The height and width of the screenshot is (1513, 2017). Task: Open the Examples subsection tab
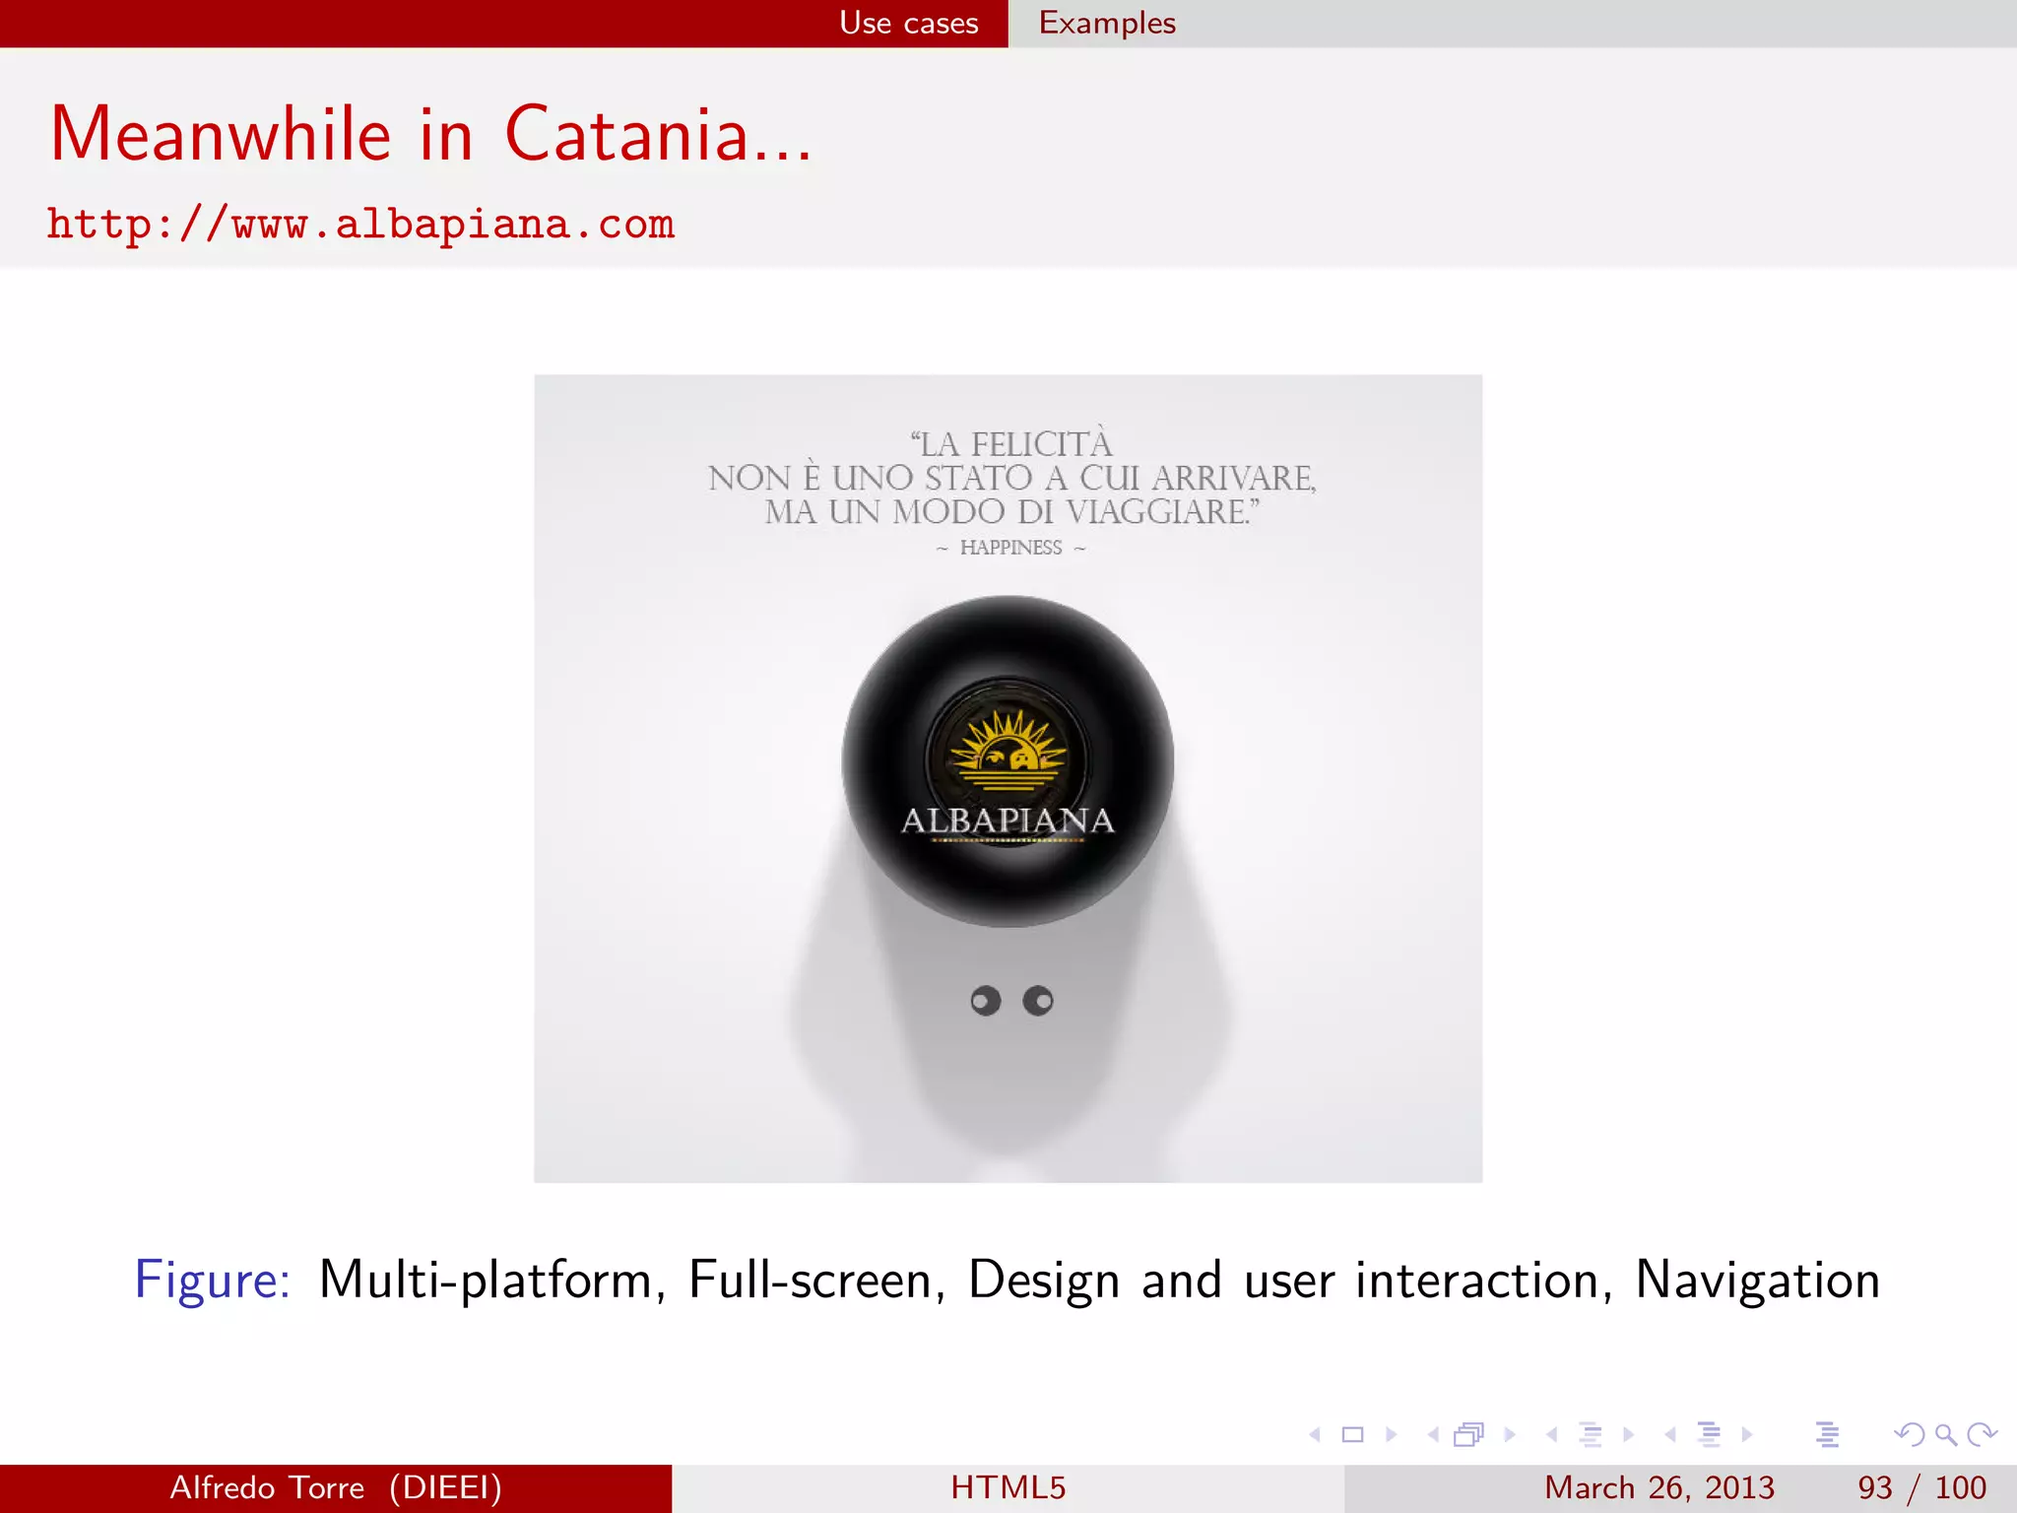(1107, 23)
